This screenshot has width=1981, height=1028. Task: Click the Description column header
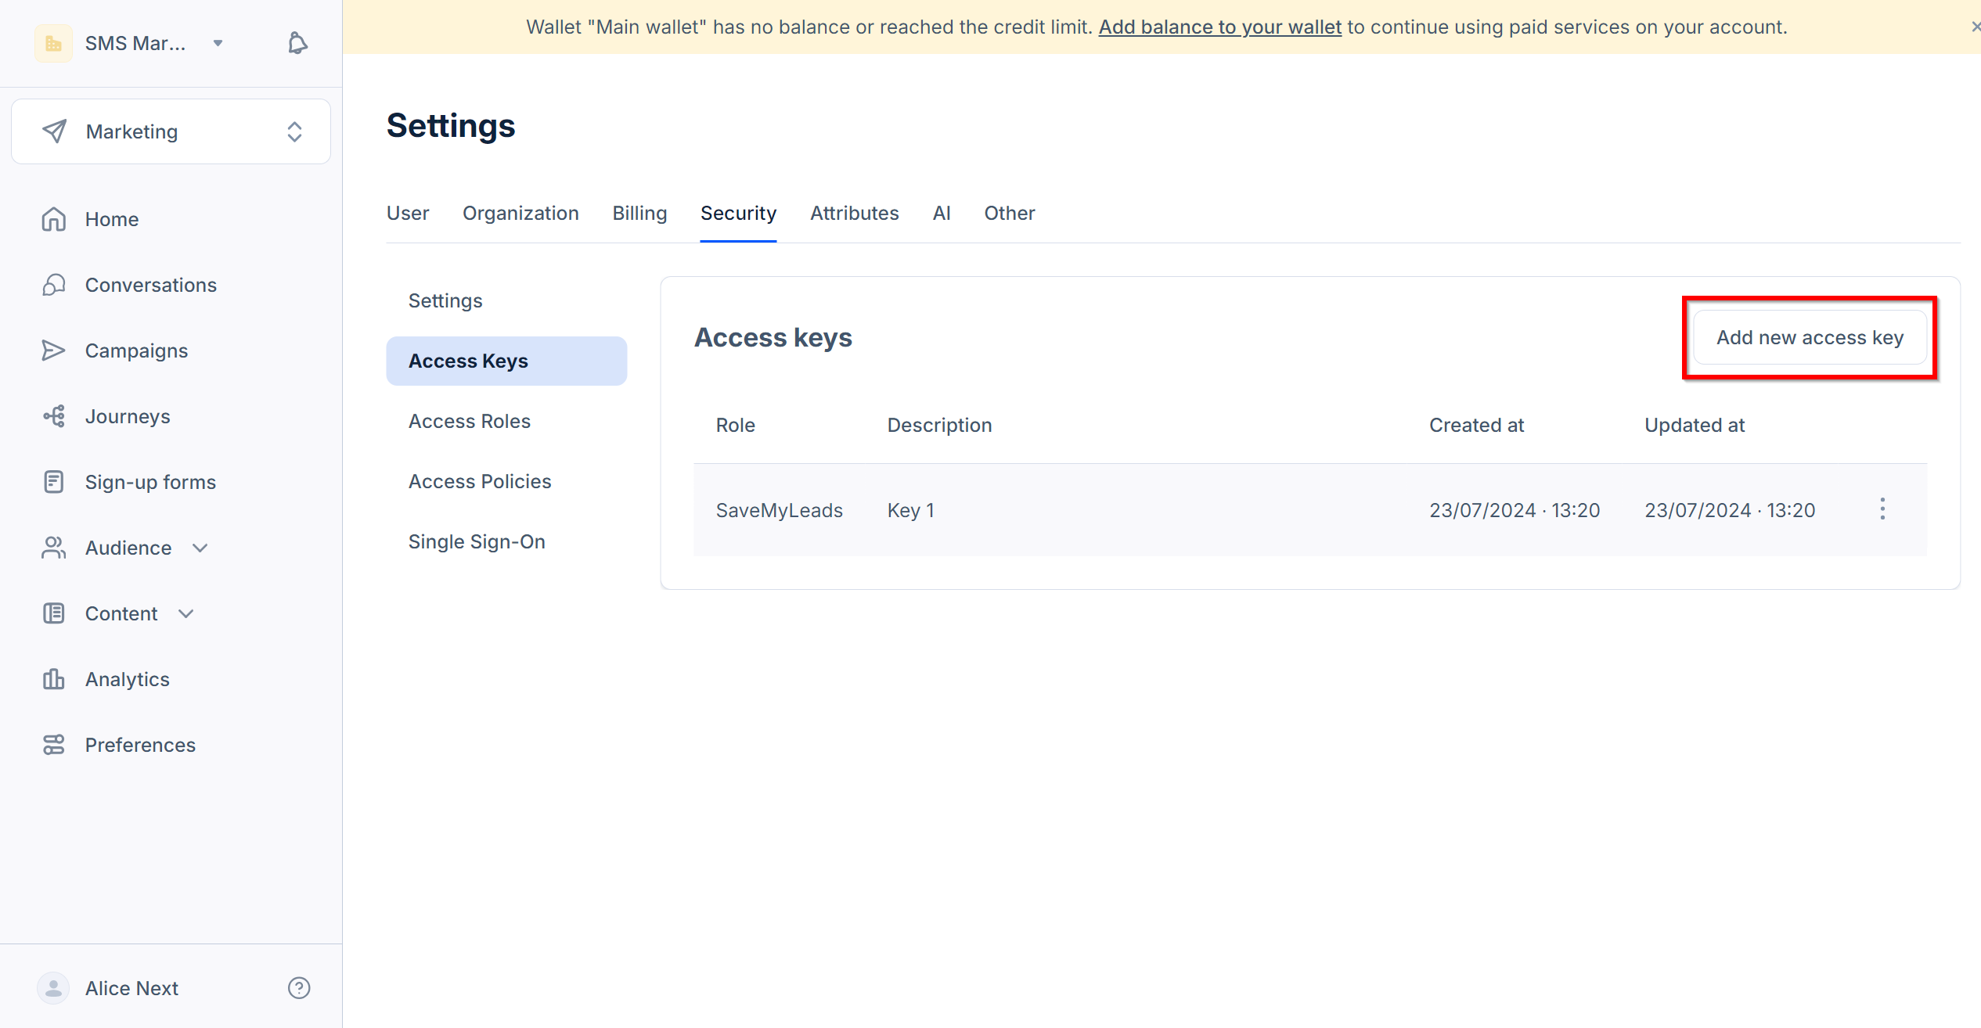[x=939, y=426]
